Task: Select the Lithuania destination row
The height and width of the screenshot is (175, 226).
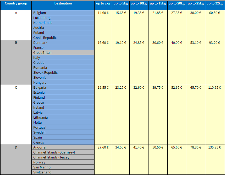Action: point(63,118)
